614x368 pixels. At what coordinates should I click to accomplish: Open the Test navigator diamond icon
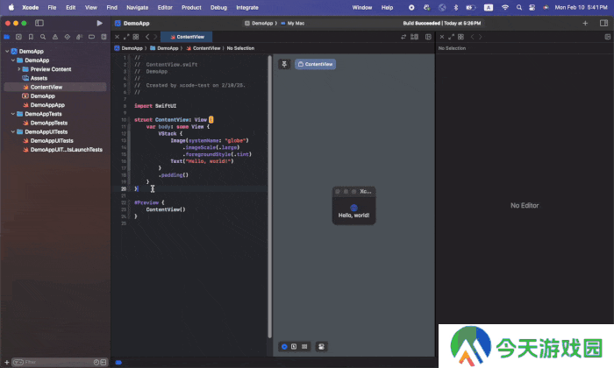tap(68, 37)
